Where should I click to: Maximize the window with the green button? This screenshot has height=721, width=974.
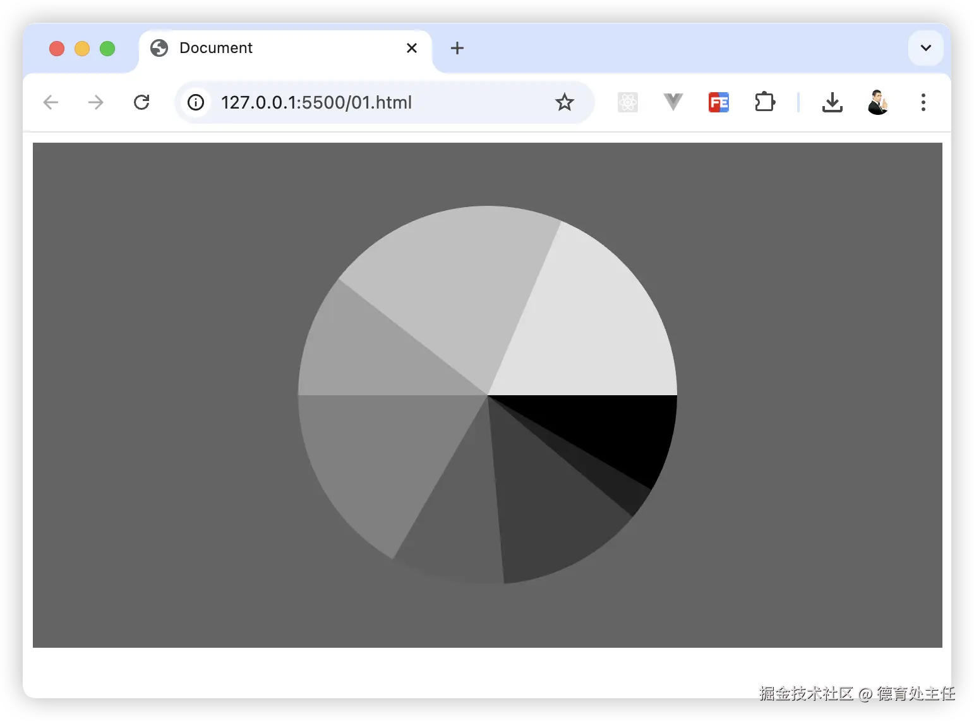click(x=107, y=49)
